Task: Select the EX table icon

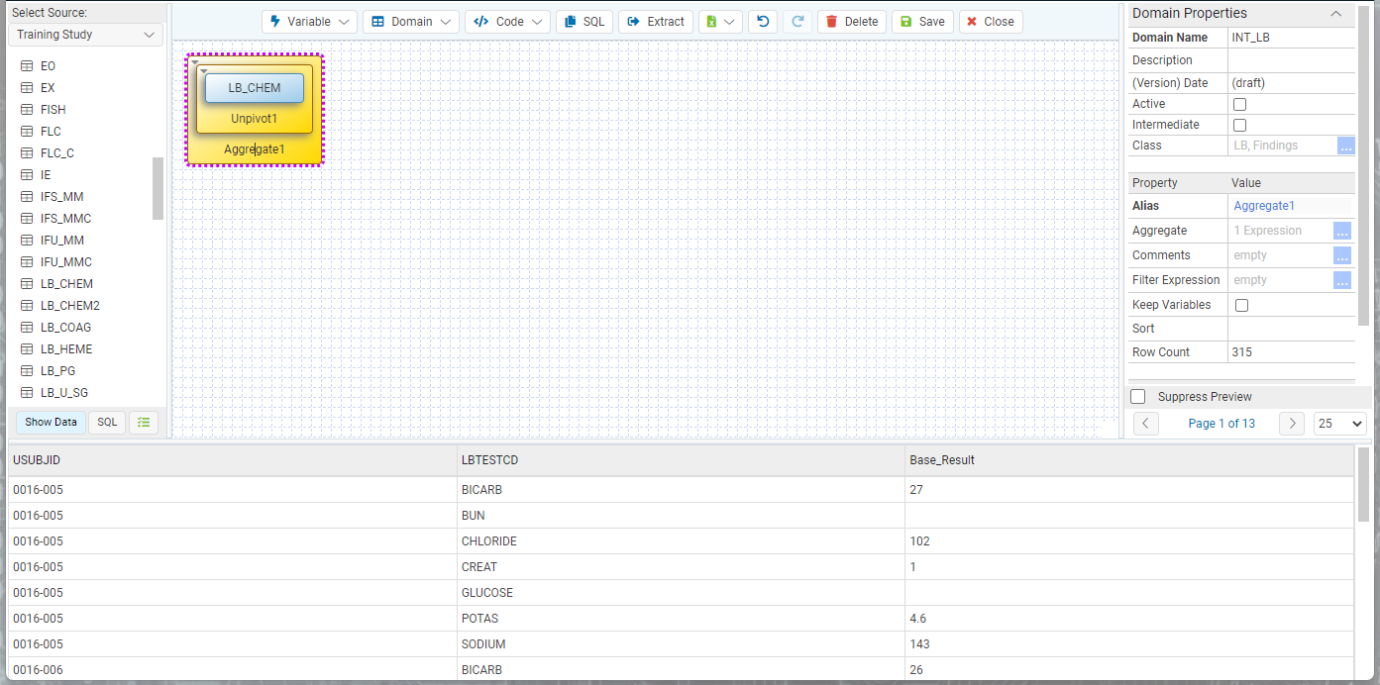Action: (28, 88)
